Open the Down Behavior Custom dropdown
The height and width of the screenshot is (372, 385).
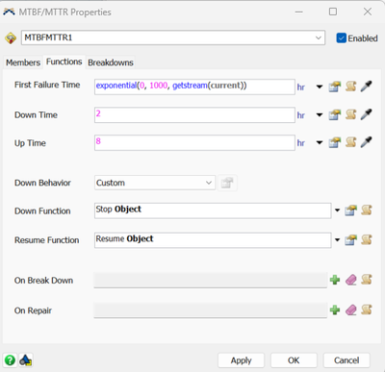(155, 183)
